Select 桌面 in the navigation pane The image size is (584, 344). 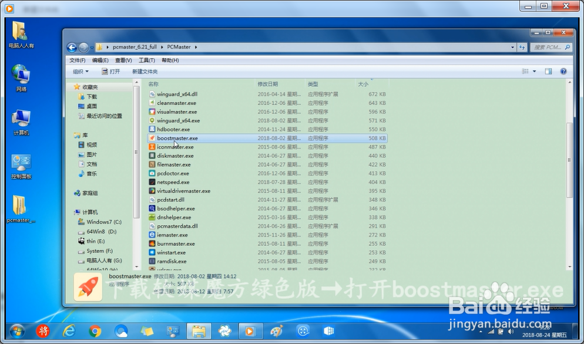92,106
